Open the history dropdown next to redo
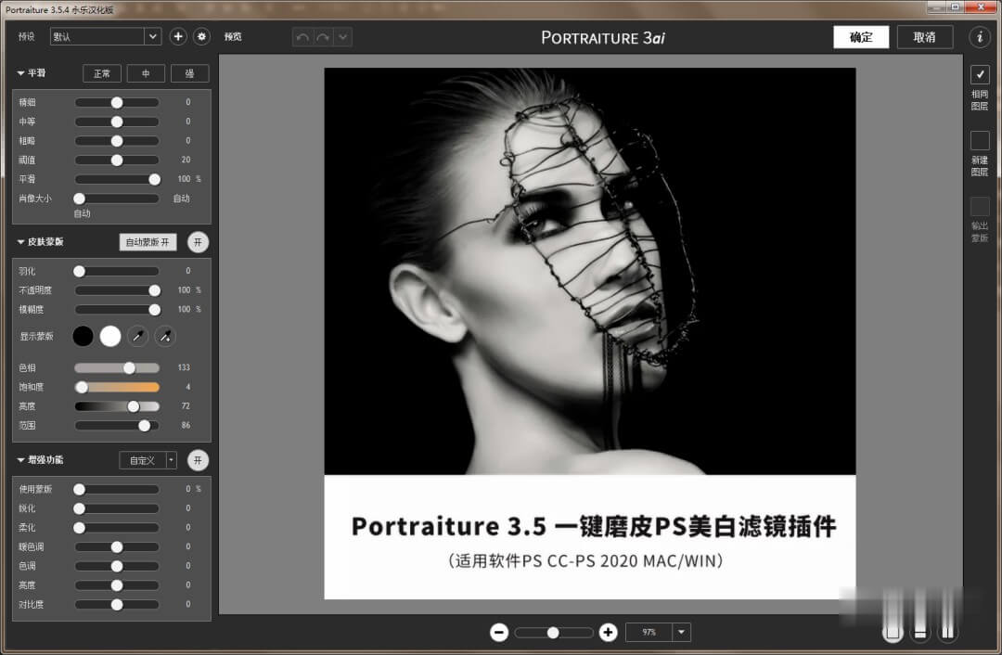 pyautogui.click(x=342, y=37)
